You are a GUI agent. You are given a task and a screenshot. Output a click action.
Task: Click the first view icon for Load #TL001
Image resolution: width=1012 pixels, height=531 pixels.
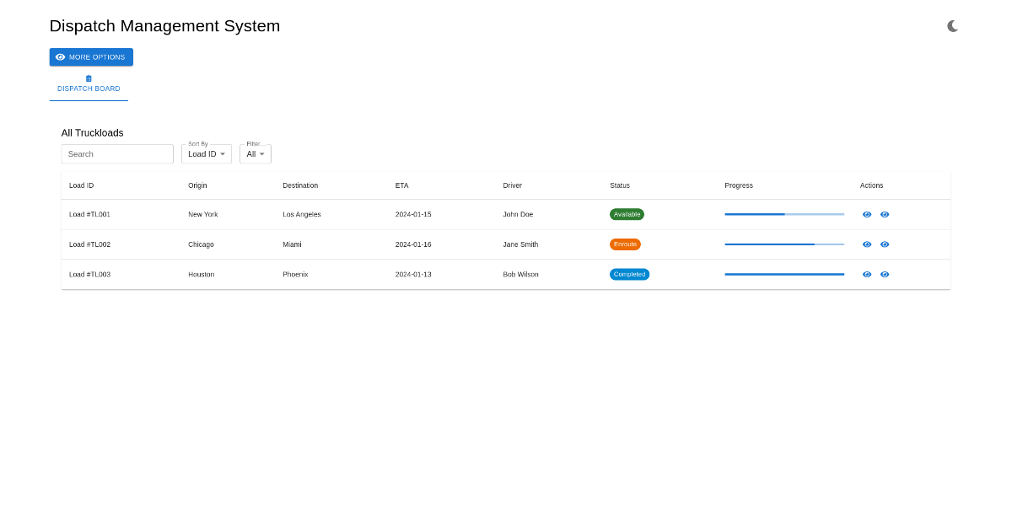[867, 214]
